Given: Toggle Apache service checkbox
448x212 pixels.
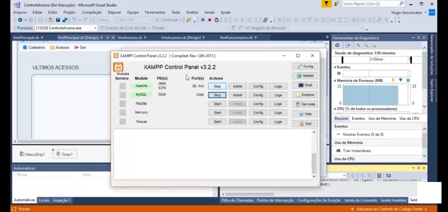Looking at the screenshot, I should [123, 86].
